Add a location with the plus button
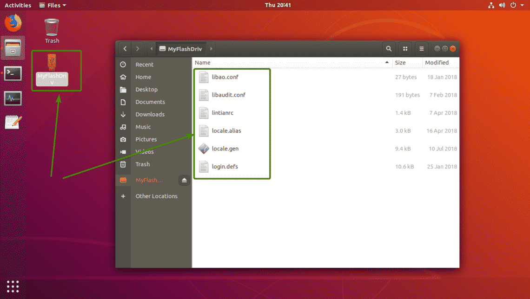The height and width of the screenshot is (299, 530). click(123, 196)
